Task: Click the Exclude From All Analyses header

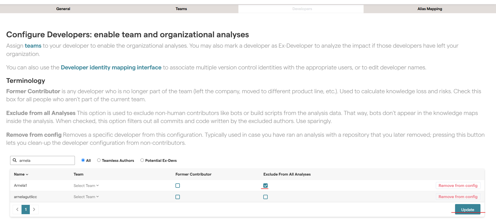Action: (x=287, y=174)
